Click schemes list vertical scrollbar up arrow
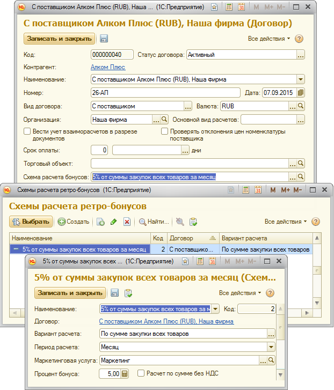Viewport: 334px width, 390px height. coord(317,238)
